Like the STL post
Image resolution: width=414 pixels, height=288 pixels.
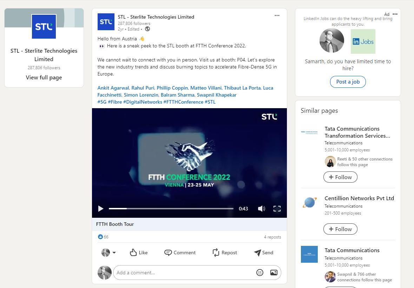point(139,253)
